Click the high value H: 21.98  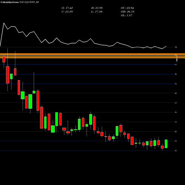[97, 8]
